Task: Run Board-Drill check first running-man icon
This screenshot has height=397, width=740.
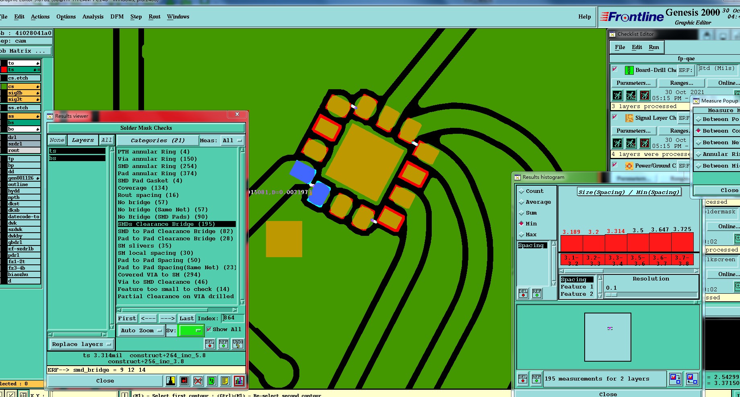Action: (x=617, y=95)
